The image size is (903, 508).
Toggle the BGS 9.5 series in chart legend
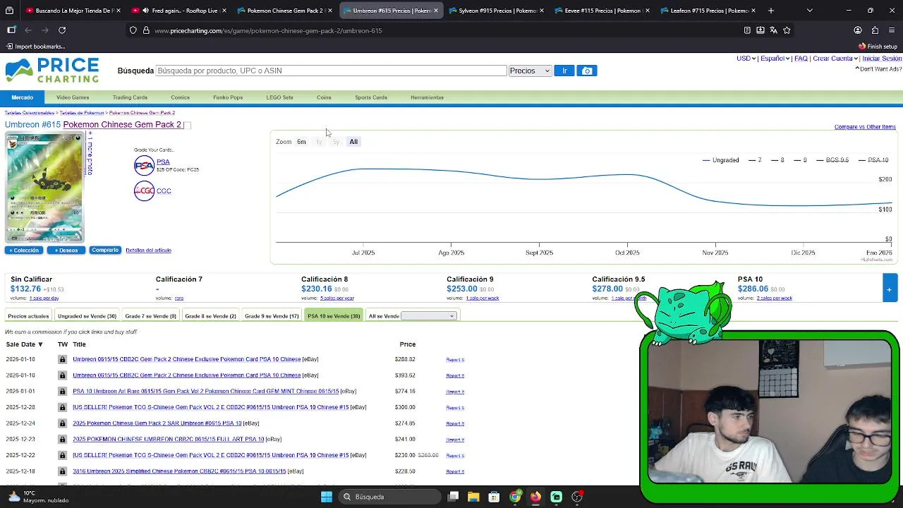[x=832, y=160]
